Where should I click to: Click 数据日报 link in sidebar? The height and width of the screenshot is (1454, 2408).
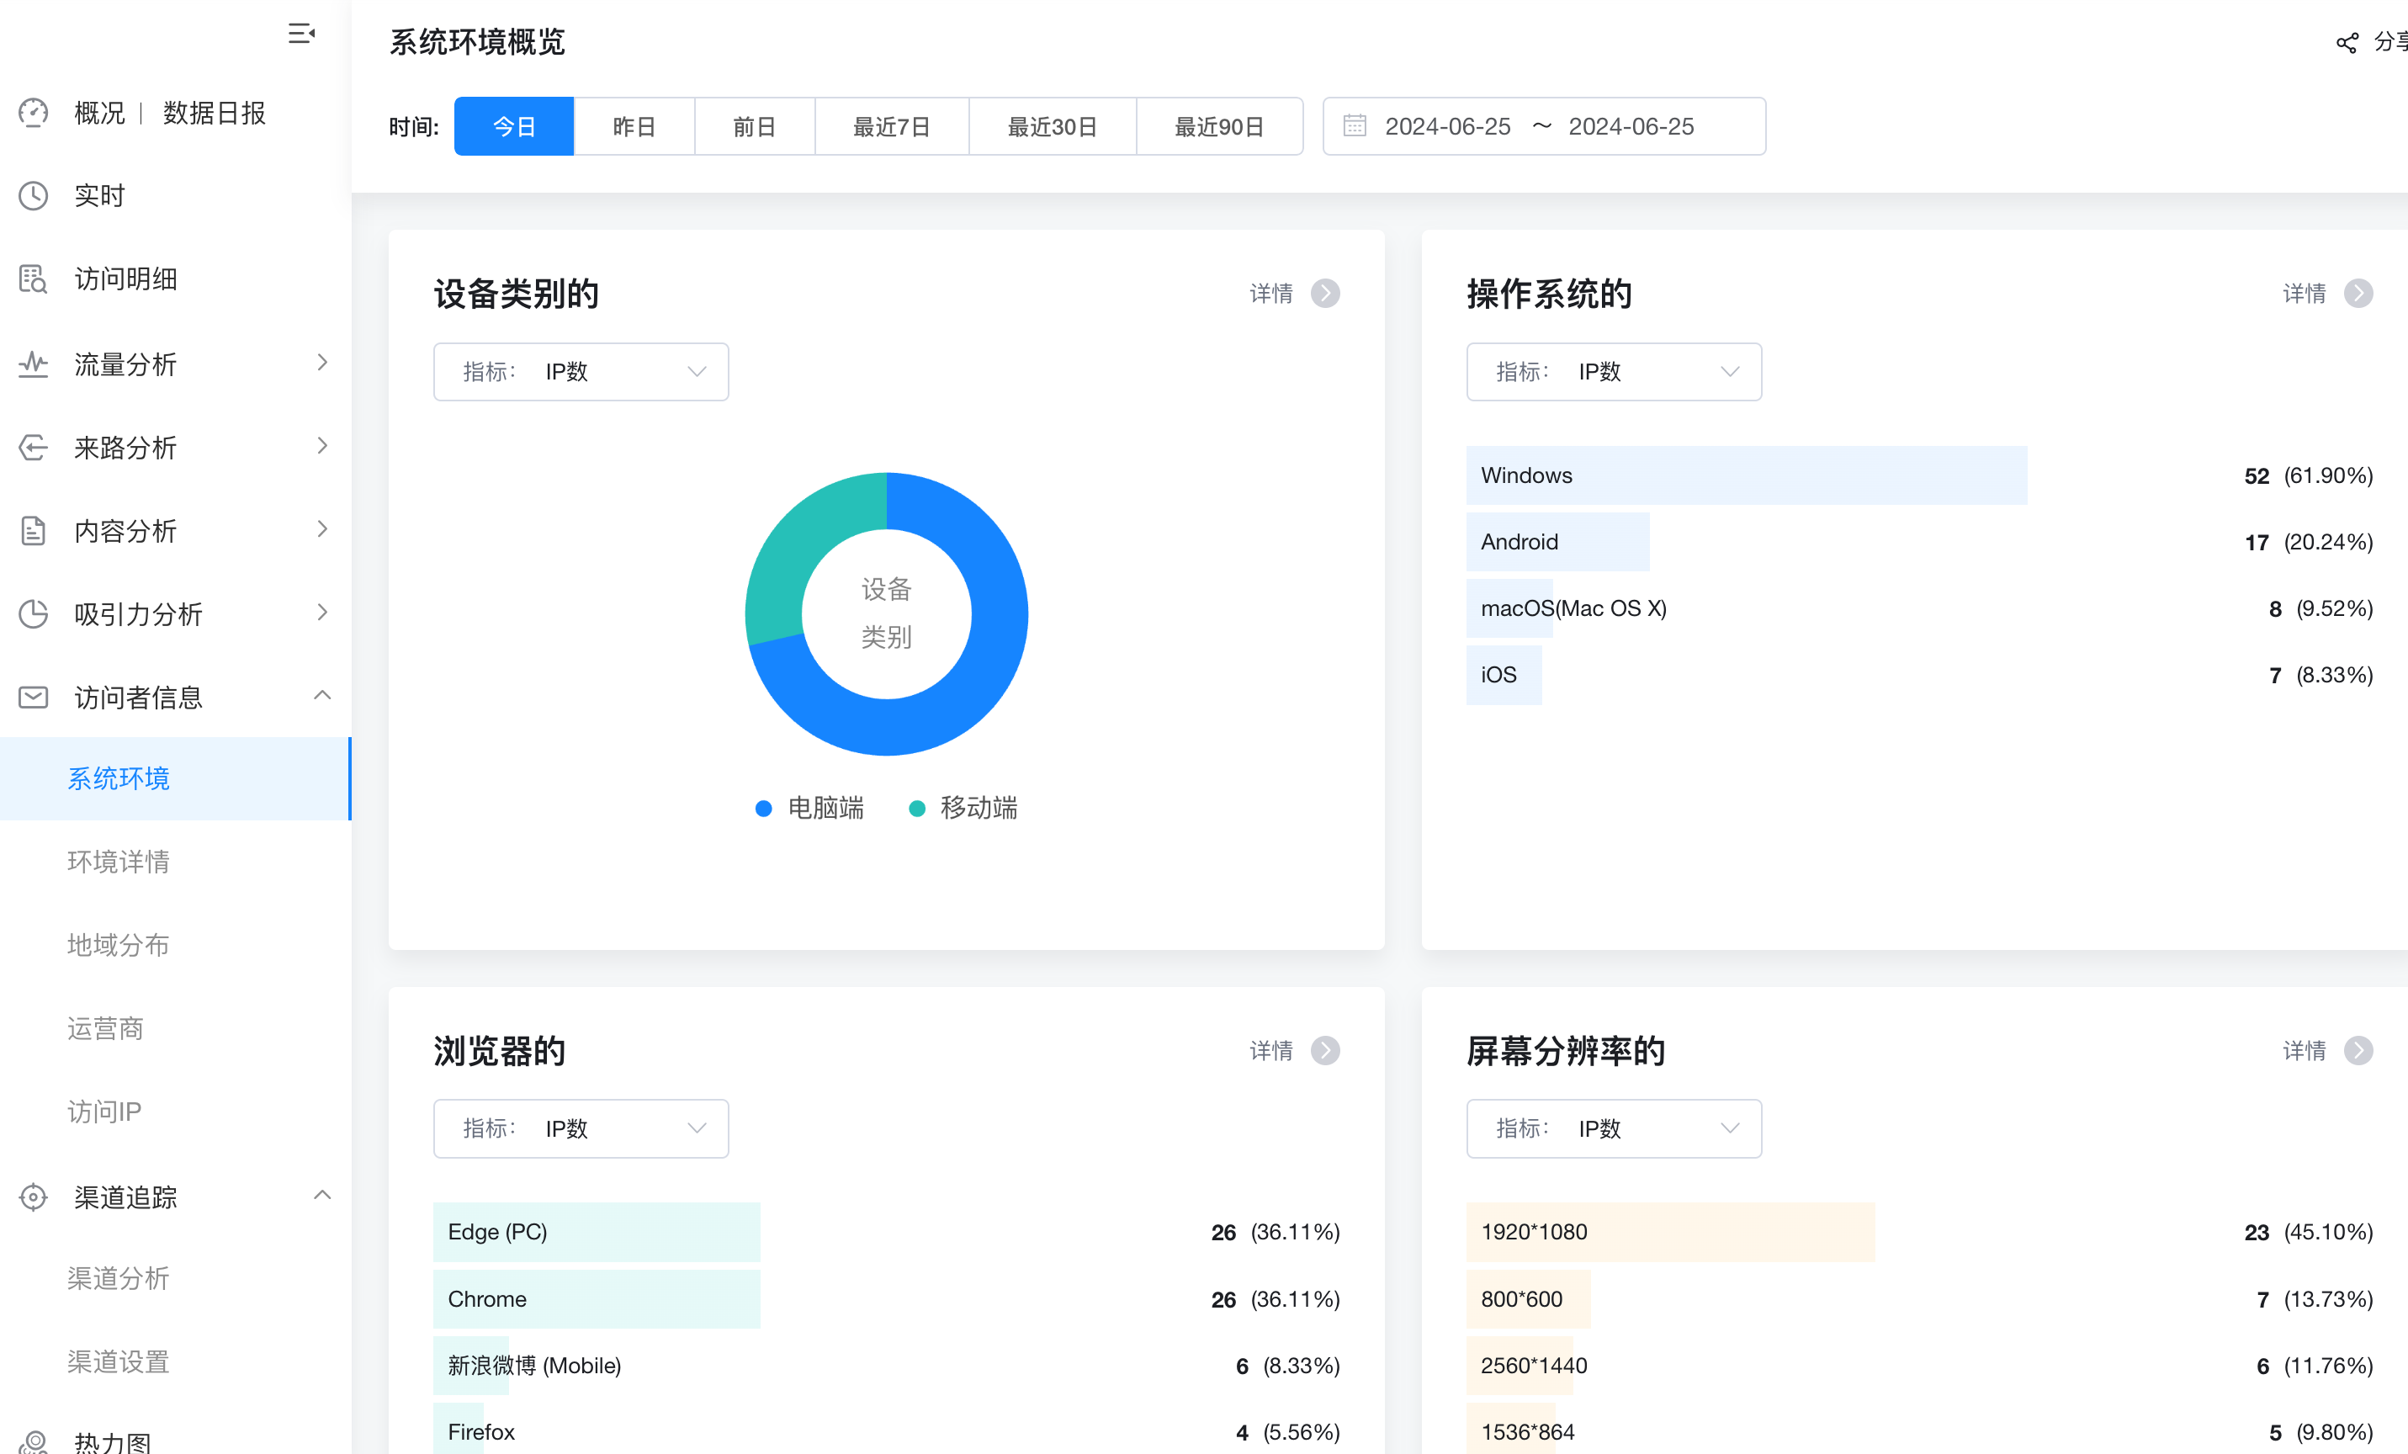point(214,114)
